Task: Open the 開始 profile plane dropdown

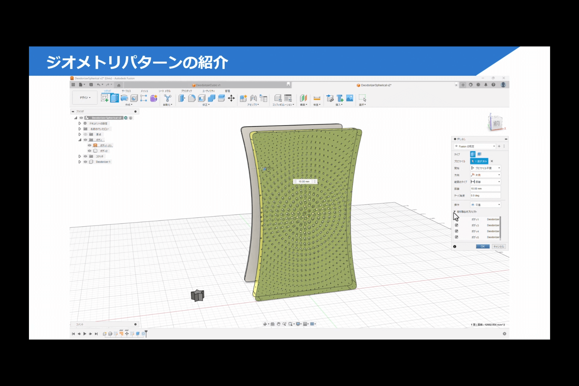Action: (486, 168)
